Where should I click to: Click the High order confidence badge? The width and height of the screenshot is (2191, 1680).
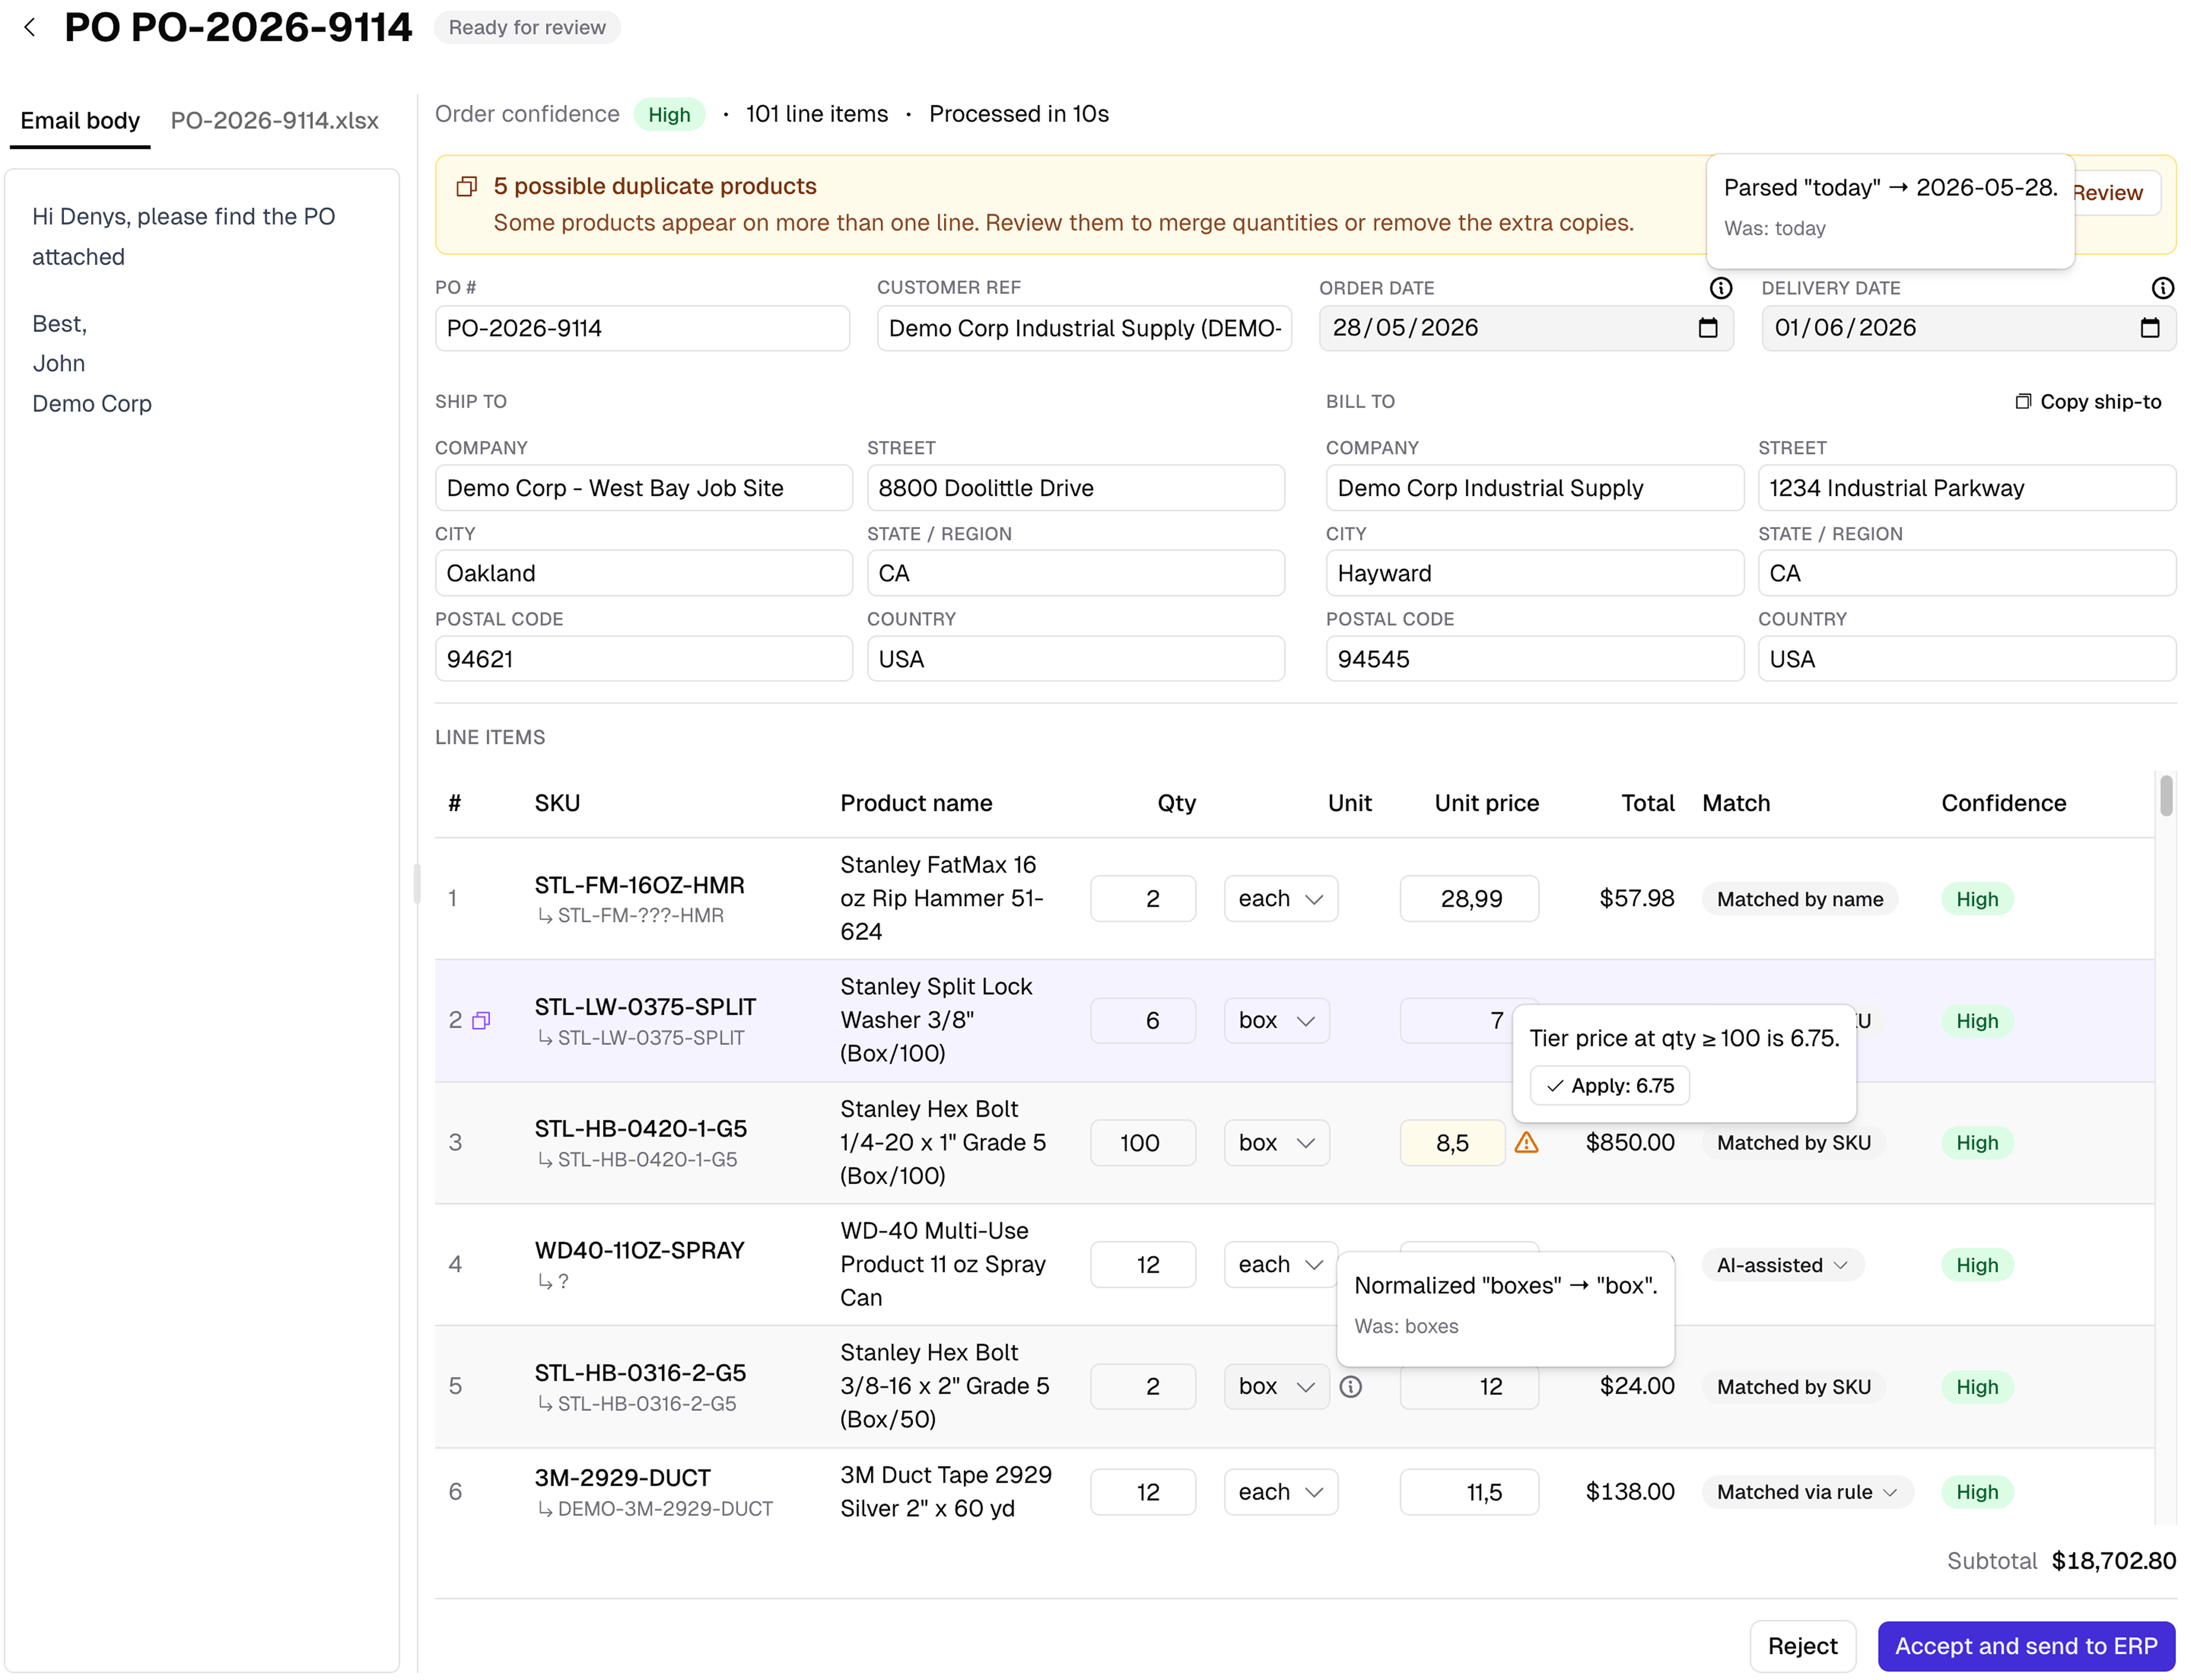pos(669,115)
